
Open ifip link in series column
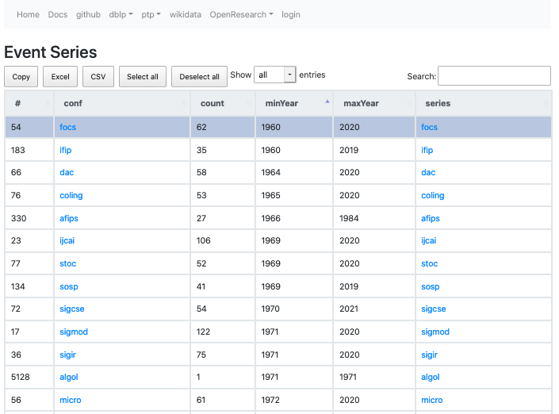427,150
